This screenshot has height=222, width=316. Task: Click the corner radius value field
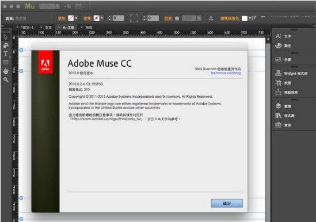click(x=153, y=18)
